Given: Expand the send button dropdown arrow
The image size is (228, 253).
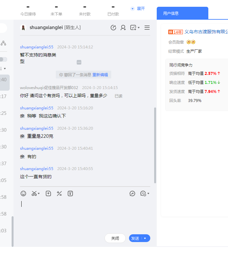Looking at the screenshot, I should [145, 238].
